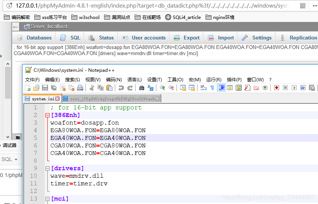318x204 pixels.
Task: Save the current file in Notepad++
Action: pyautogui.click(x=45, y=88)
